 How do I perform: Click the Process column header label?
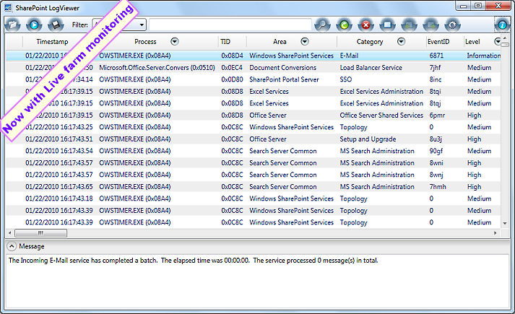click(x=145, y=42)
